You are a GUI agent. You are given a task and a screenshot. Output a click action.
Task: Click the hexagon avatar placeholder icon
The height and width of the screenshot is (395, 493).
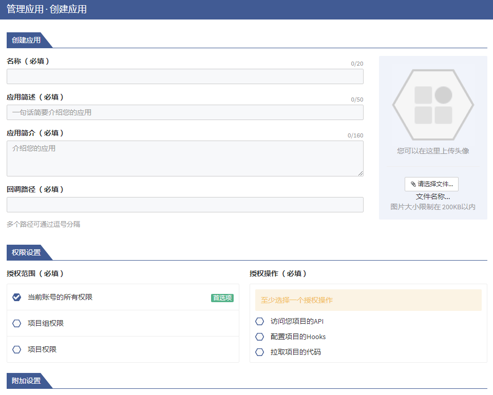pos(433,105)
